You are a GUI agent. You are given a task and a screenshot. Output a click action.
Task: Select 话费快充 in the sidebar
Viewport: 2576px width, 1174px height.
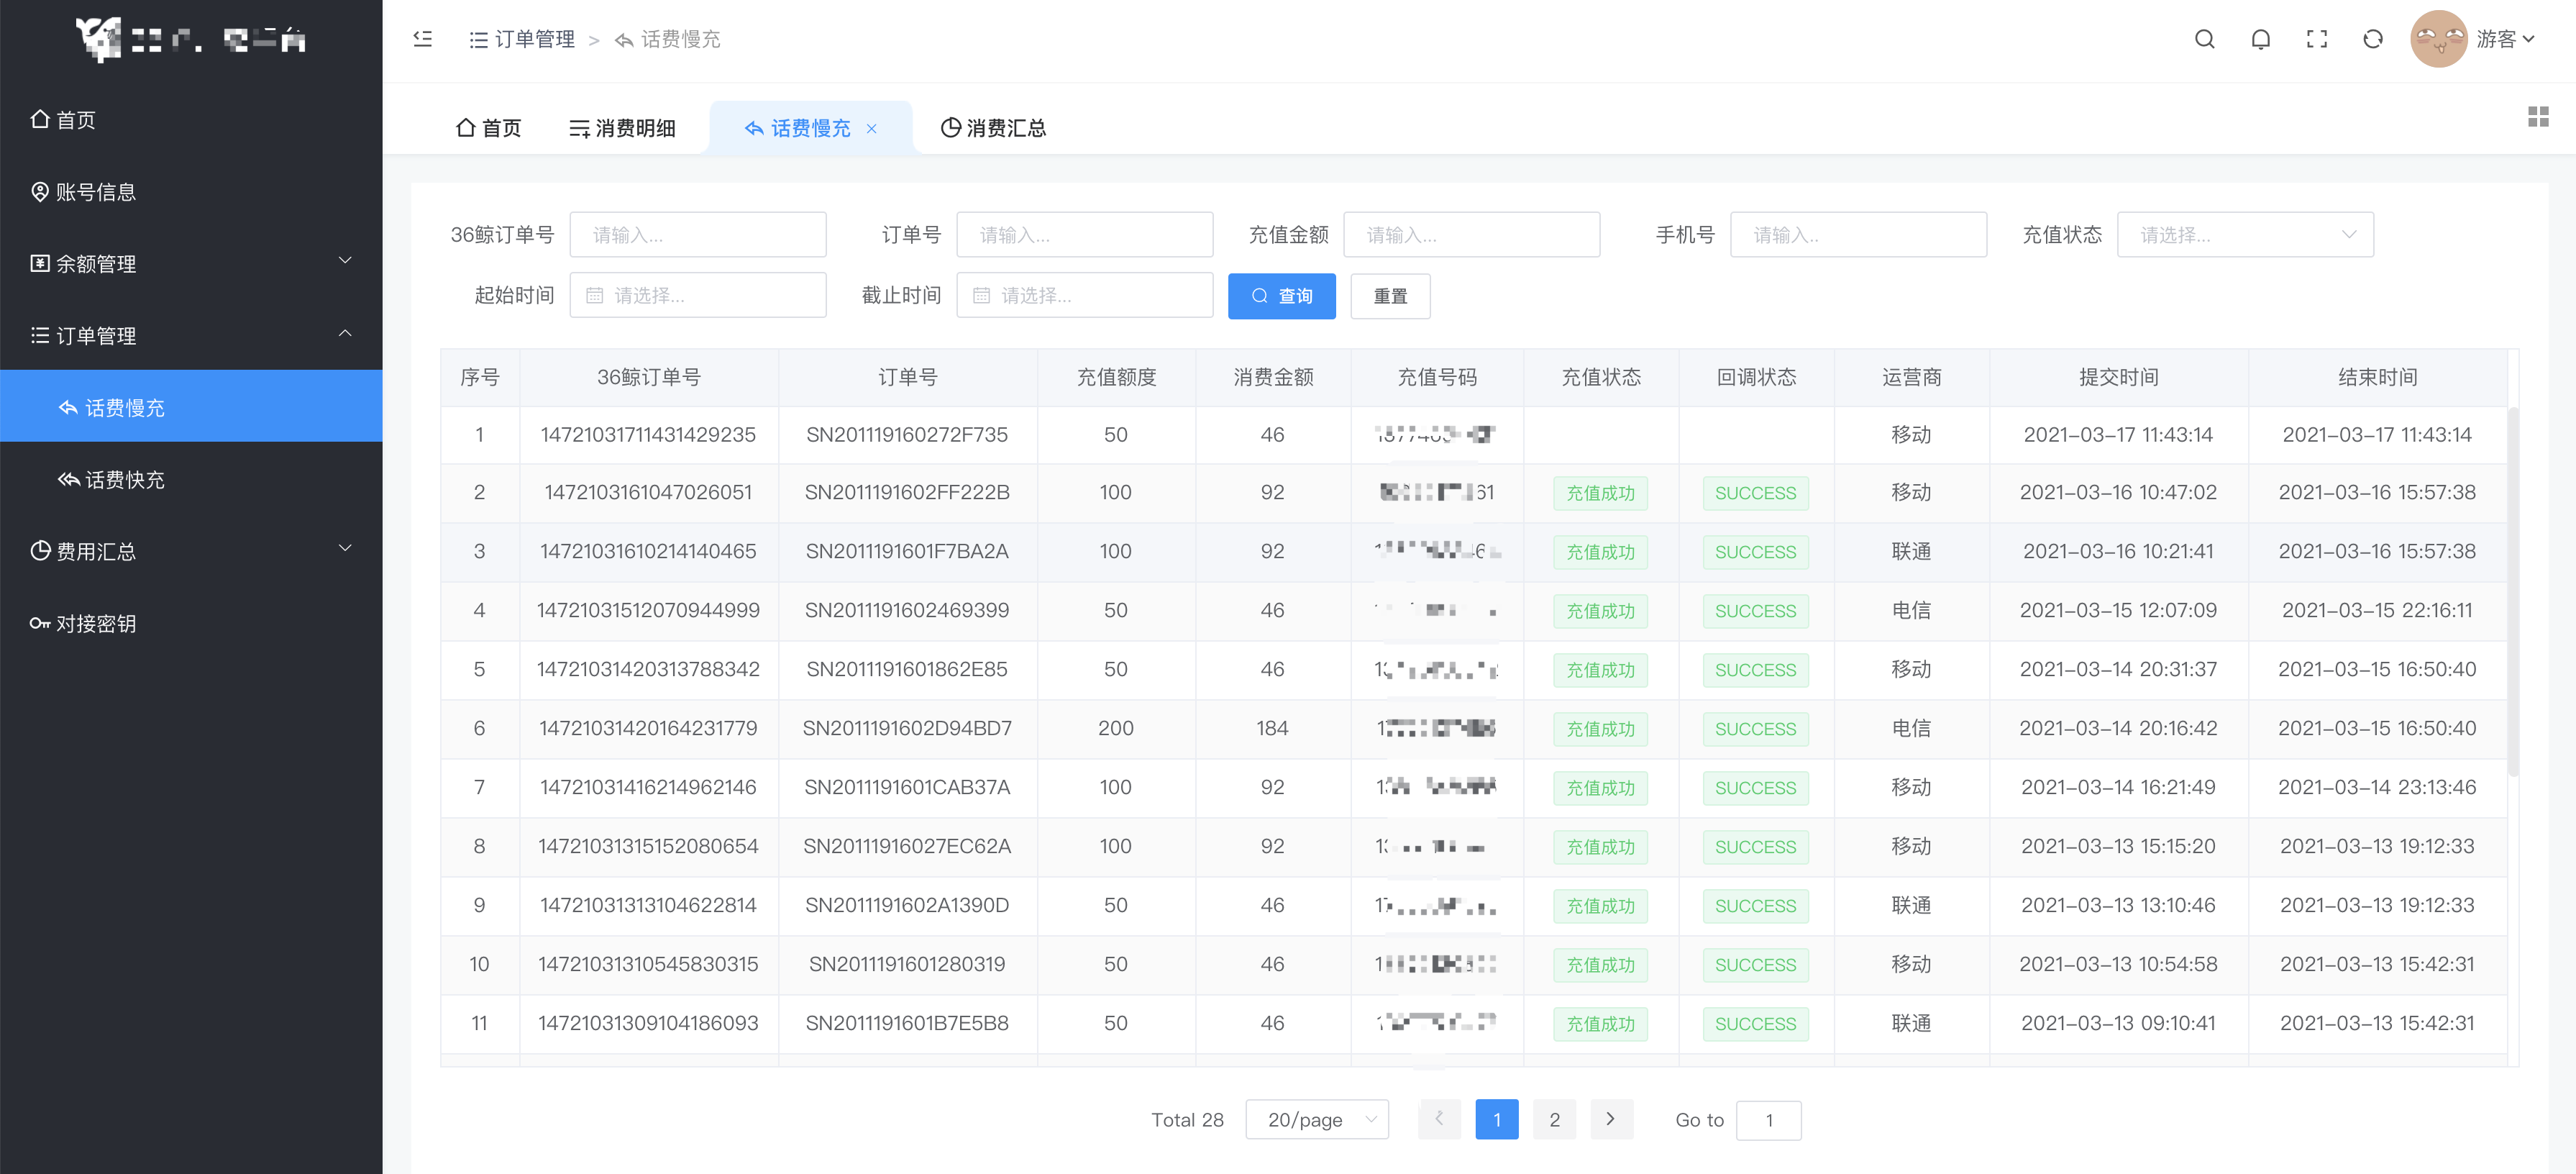(x=124, y=479)
